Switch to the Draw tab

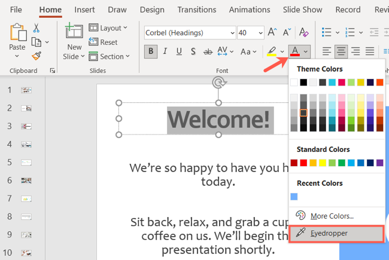[117, 10]
